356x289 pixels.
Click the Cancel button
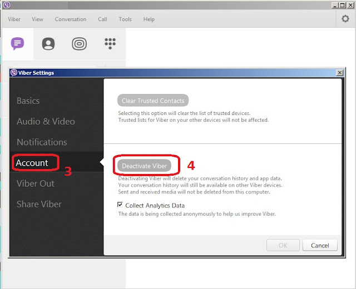coord(320,245)
